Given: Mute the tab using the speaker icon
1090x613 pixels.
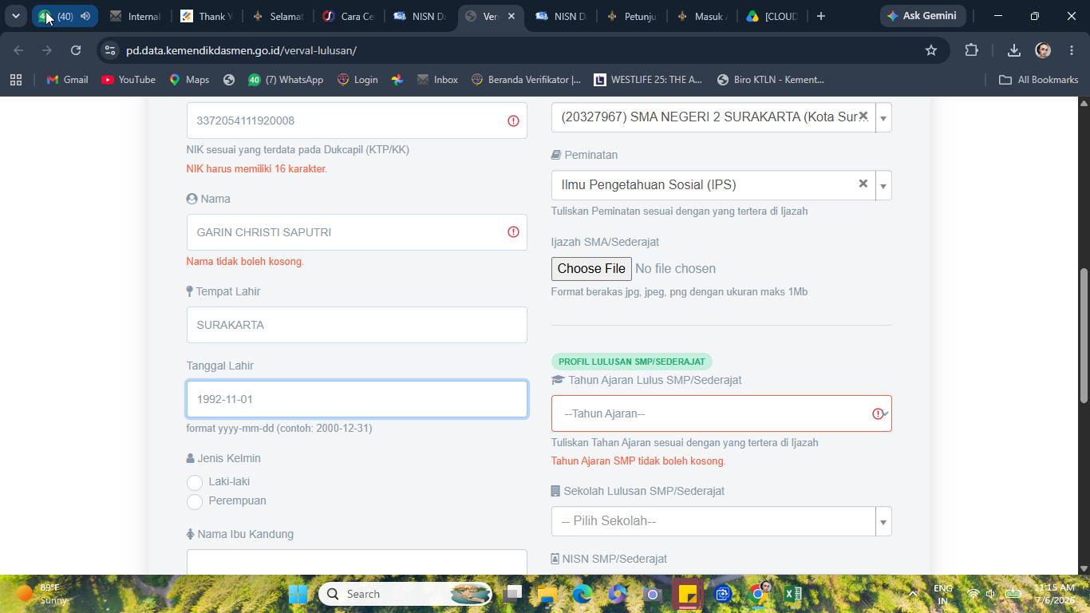Looking at the screenshot, I should 85,16.
